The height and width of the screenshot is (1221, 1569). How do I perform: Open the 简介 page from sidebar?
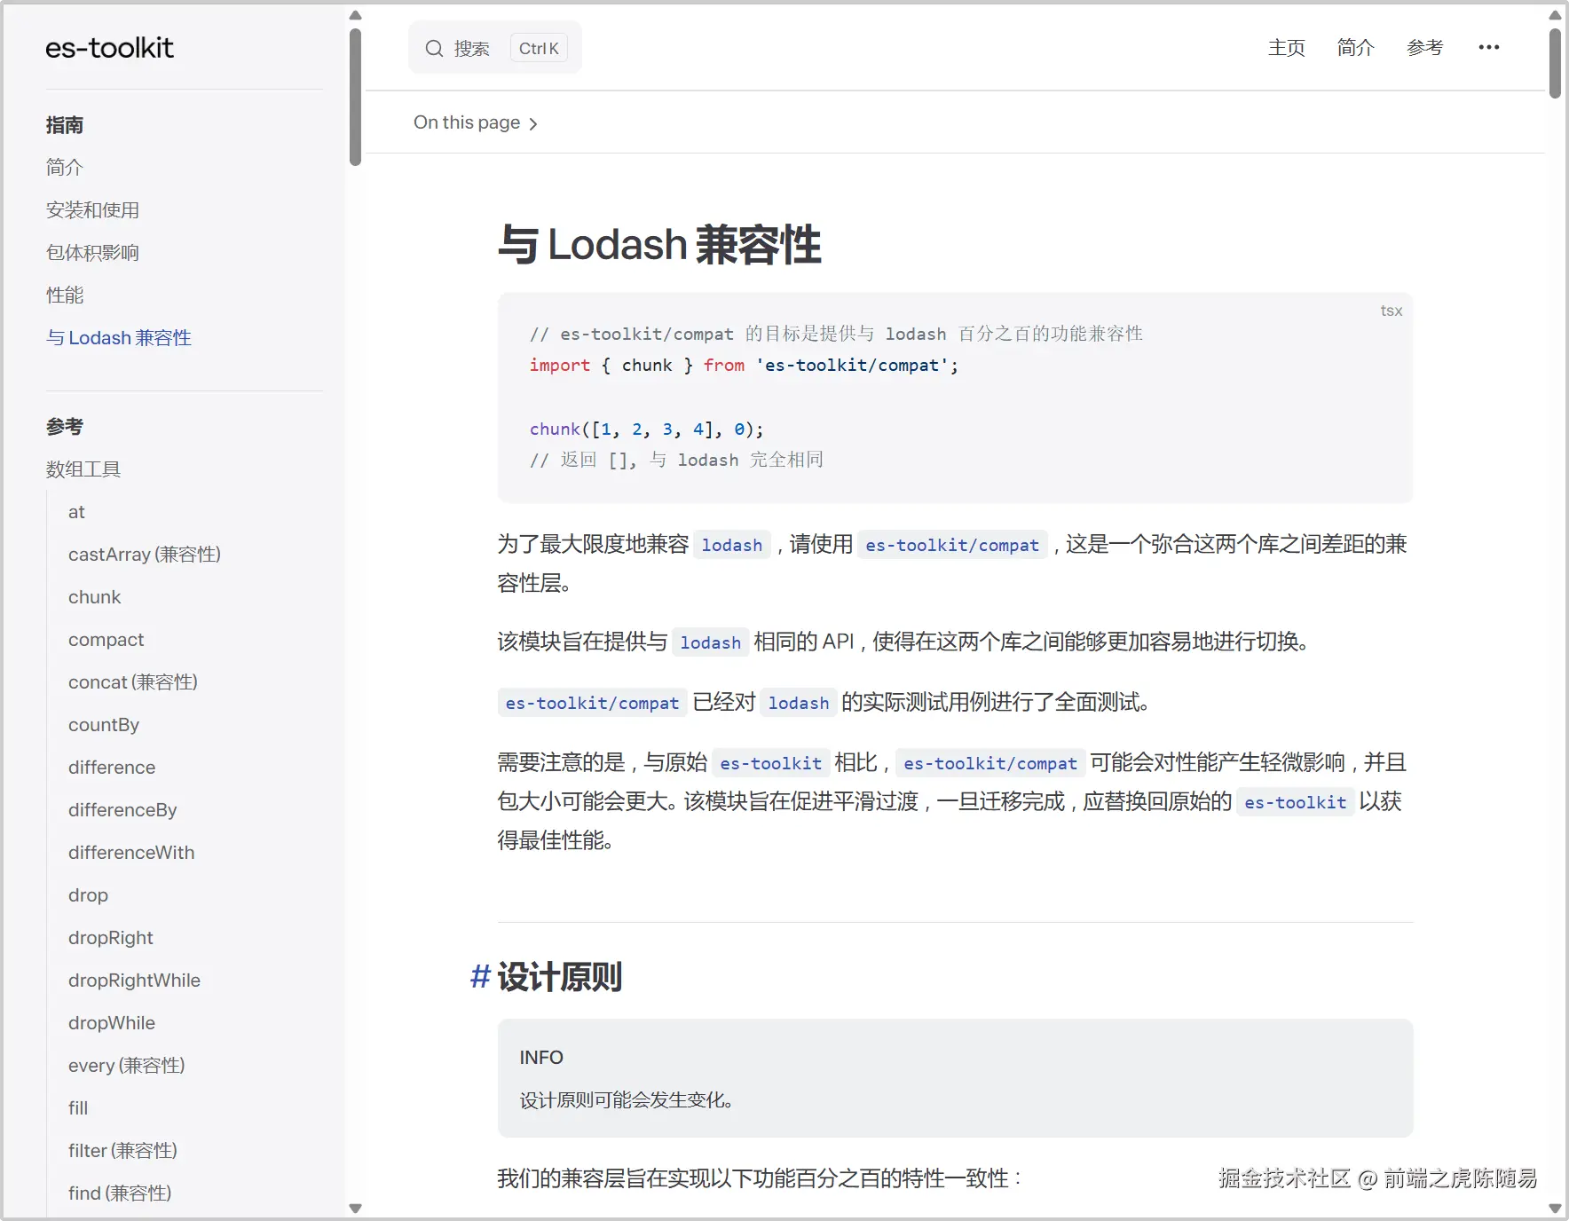click(x=64, y=167)
